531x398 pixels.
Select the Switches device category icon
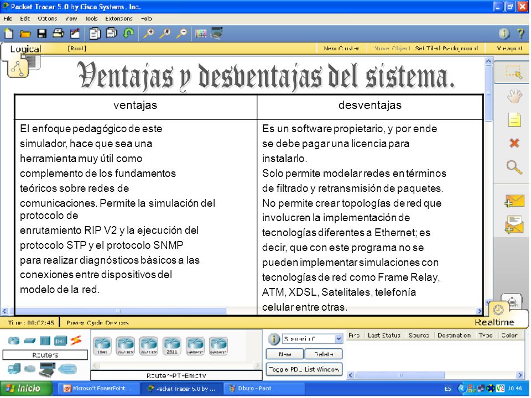29,341
